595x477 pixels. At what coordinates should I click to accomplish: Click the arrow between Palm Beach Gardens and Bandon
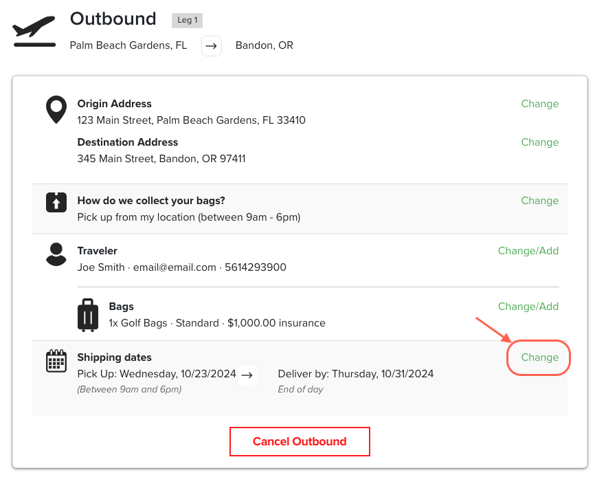(211, 46)
